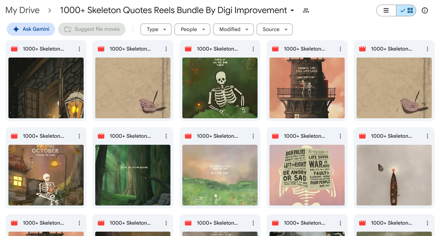The height and width of the screenshot is (236, 437).
Task: Open more actions for the overhead boat video
Action: pos(427,136)
